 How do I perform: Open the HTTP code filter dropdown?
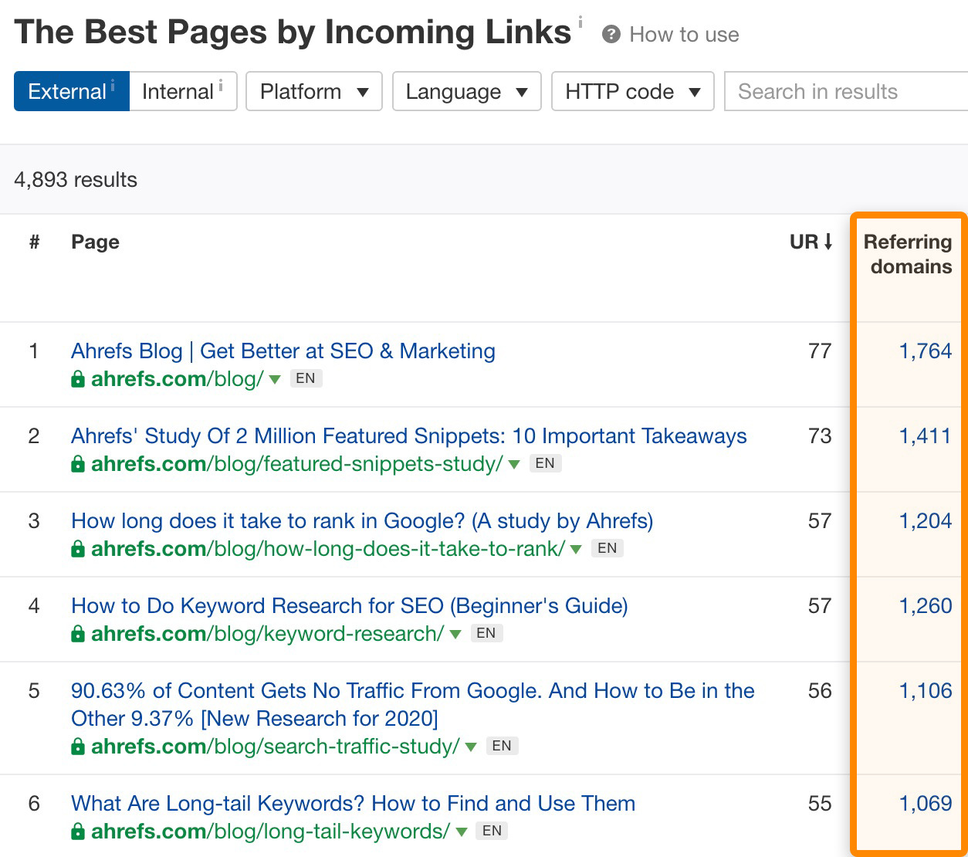click(632, 92)
